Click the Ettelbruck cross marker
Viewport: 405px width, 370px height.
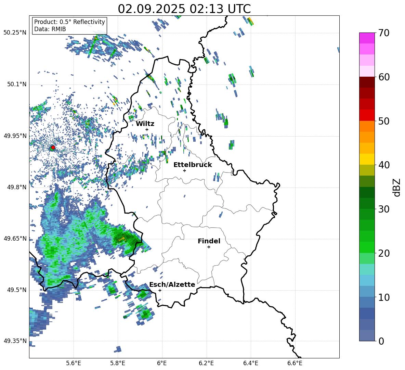184,170
